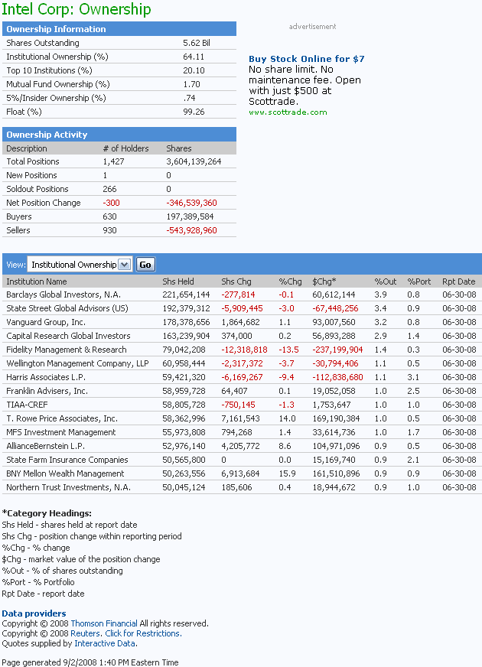
Task: Click Barclays shares held 221,654,144
Action: (186, 294)
